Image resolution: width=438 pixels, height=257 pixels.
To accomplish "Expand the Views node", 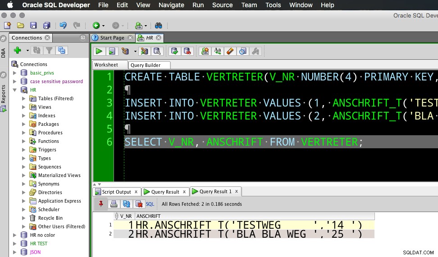I will pyautogui.click(x=24, y=107).
